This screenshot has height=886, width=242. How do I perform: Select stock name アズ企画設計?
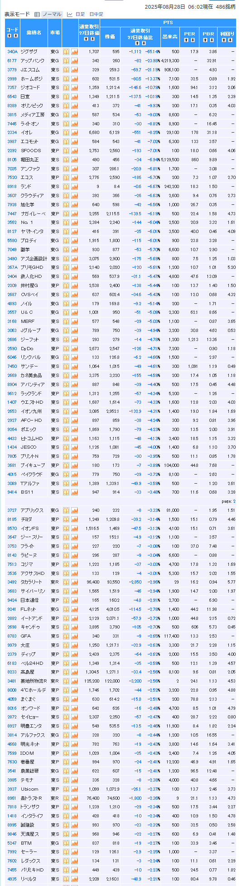tap(34, 259)
